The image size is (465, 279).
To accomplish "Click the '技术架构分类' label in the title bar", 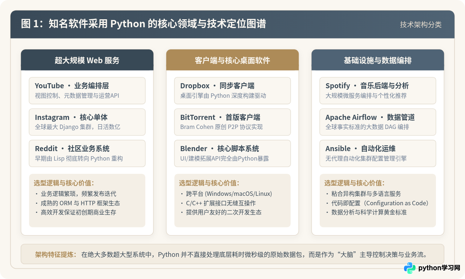I will [421, 24].
